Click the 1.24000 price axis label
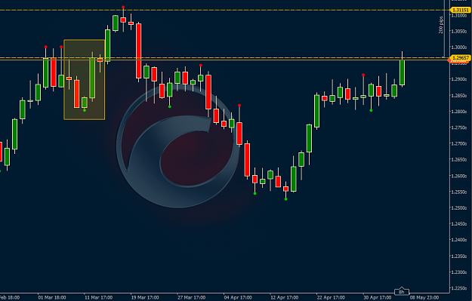 tap(459, 240)
